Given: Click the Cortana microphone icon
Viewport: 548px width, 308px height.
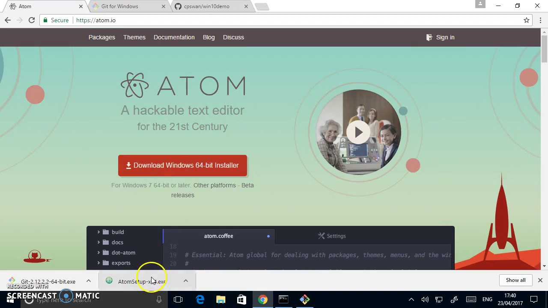Looking at the screenshot, I should click(159, 300).
